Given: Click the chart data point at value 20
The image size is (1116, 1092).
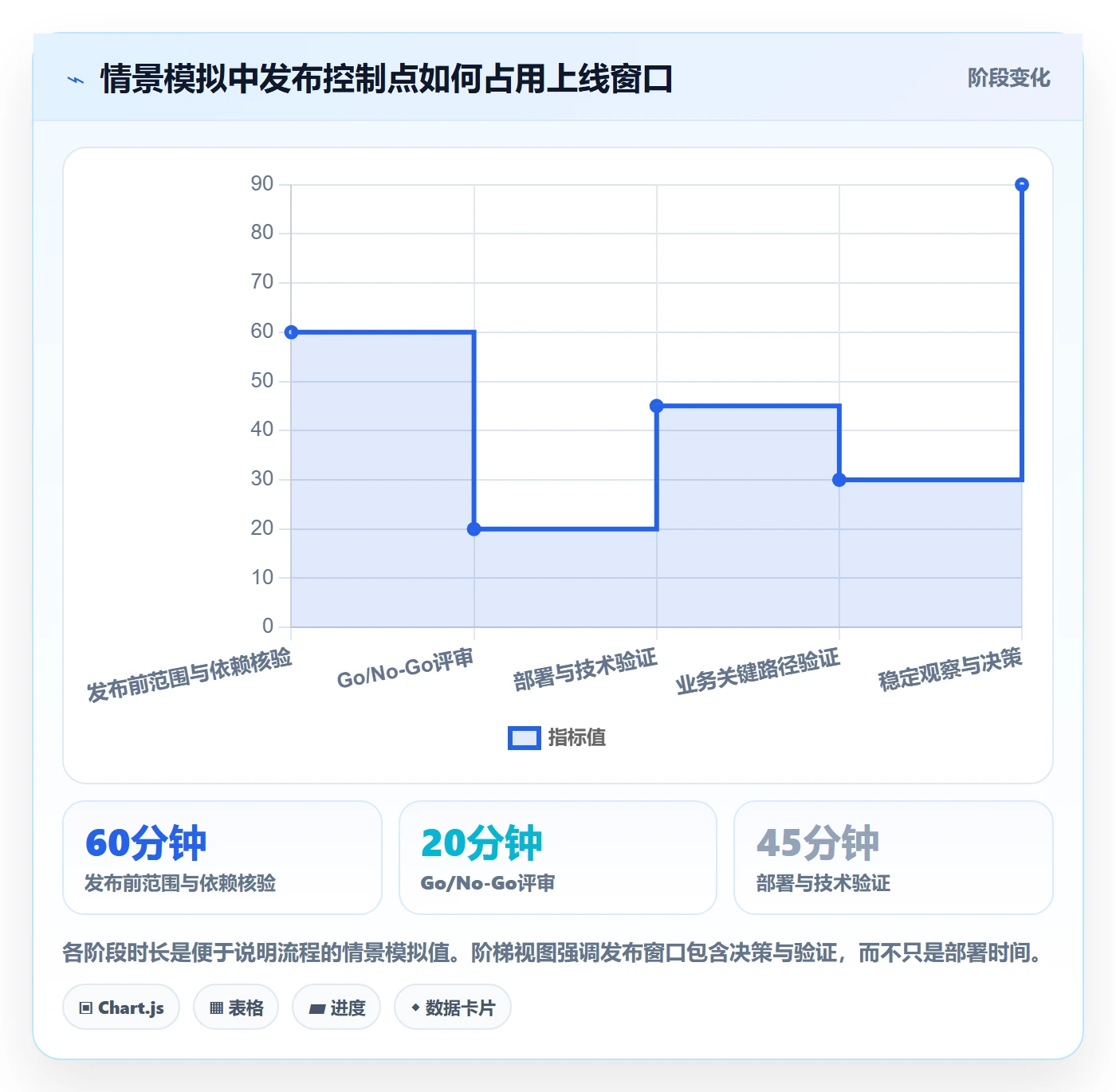Looking at the screenshot, I should (474, 528).
